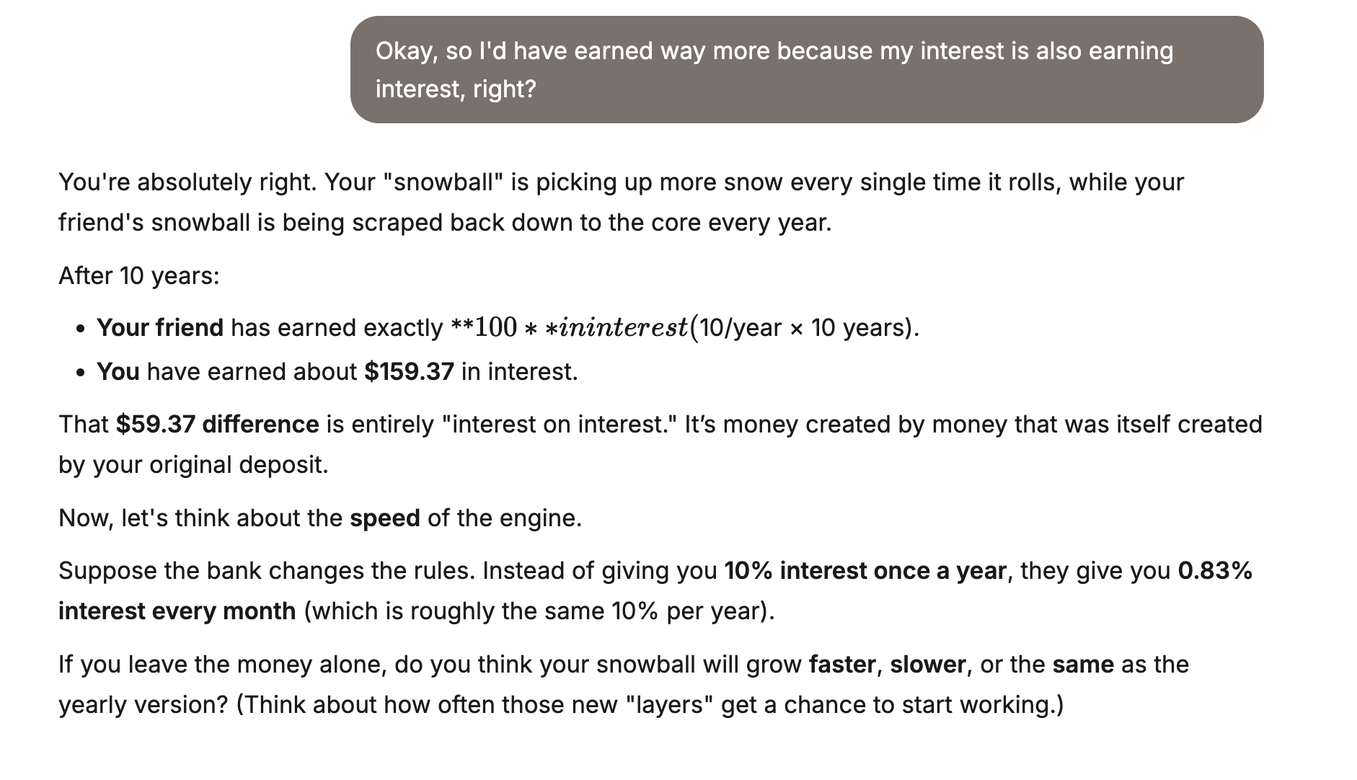Click the "Now, let's think about" sentence

202,518
